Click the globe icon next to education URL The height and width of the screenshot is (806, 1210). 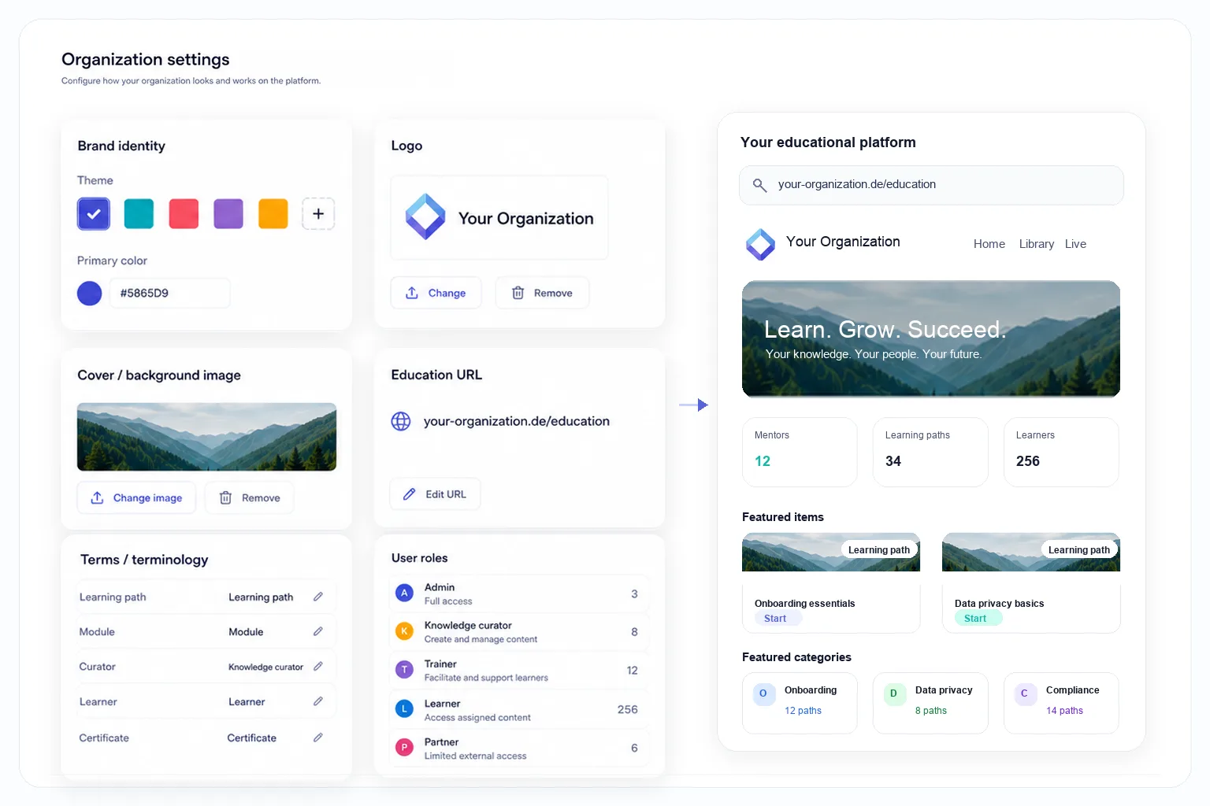click(401, 421)
